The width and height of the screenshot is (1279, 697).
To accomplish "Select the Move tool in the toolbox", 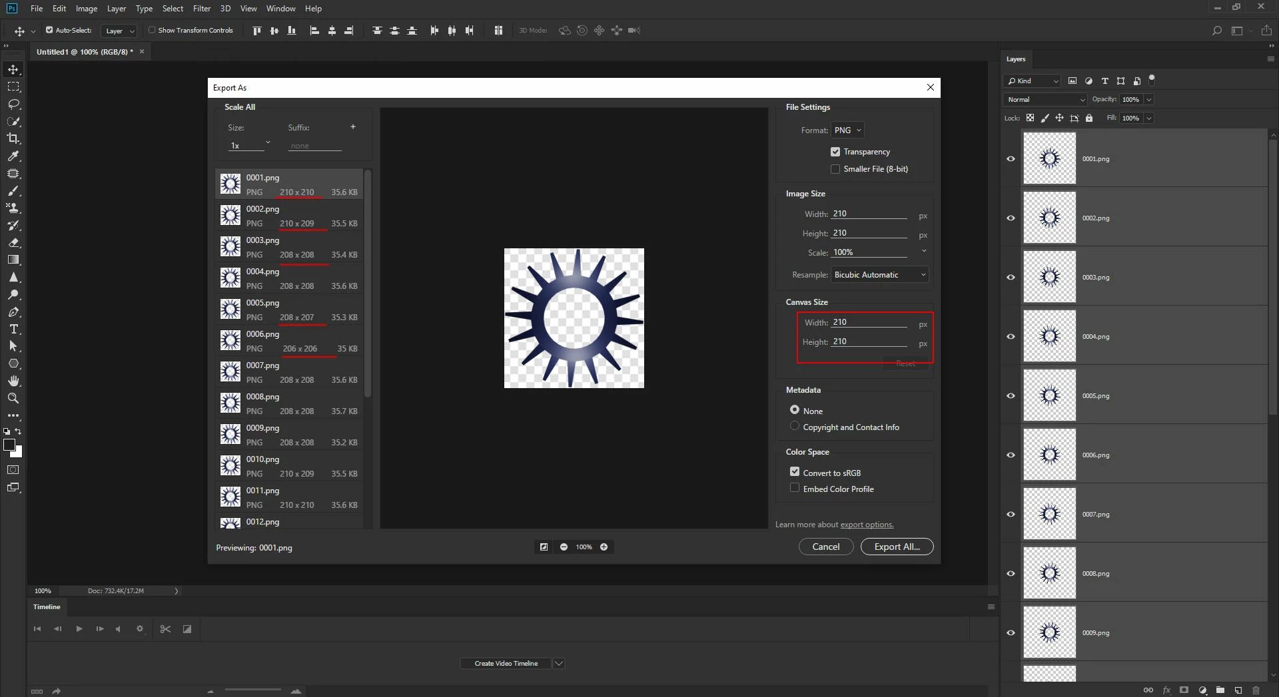I will pyautogui.click(x=13, y=69).
